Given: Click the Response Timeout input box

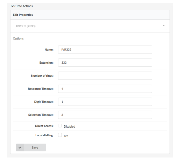Looking at the screenshot, I should (x=105, y=89).
